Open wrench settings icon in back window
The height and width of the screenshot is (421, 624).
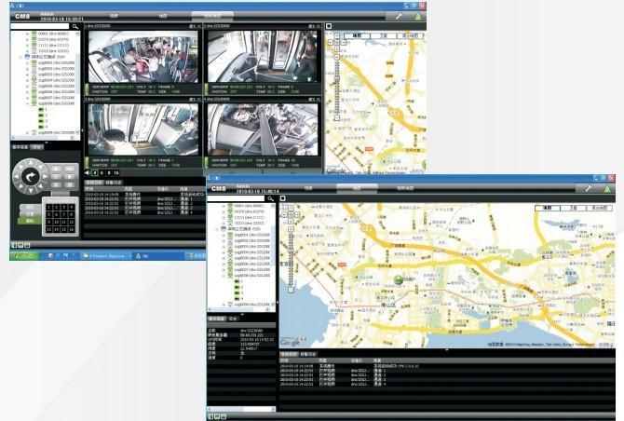tap(398, 16)
